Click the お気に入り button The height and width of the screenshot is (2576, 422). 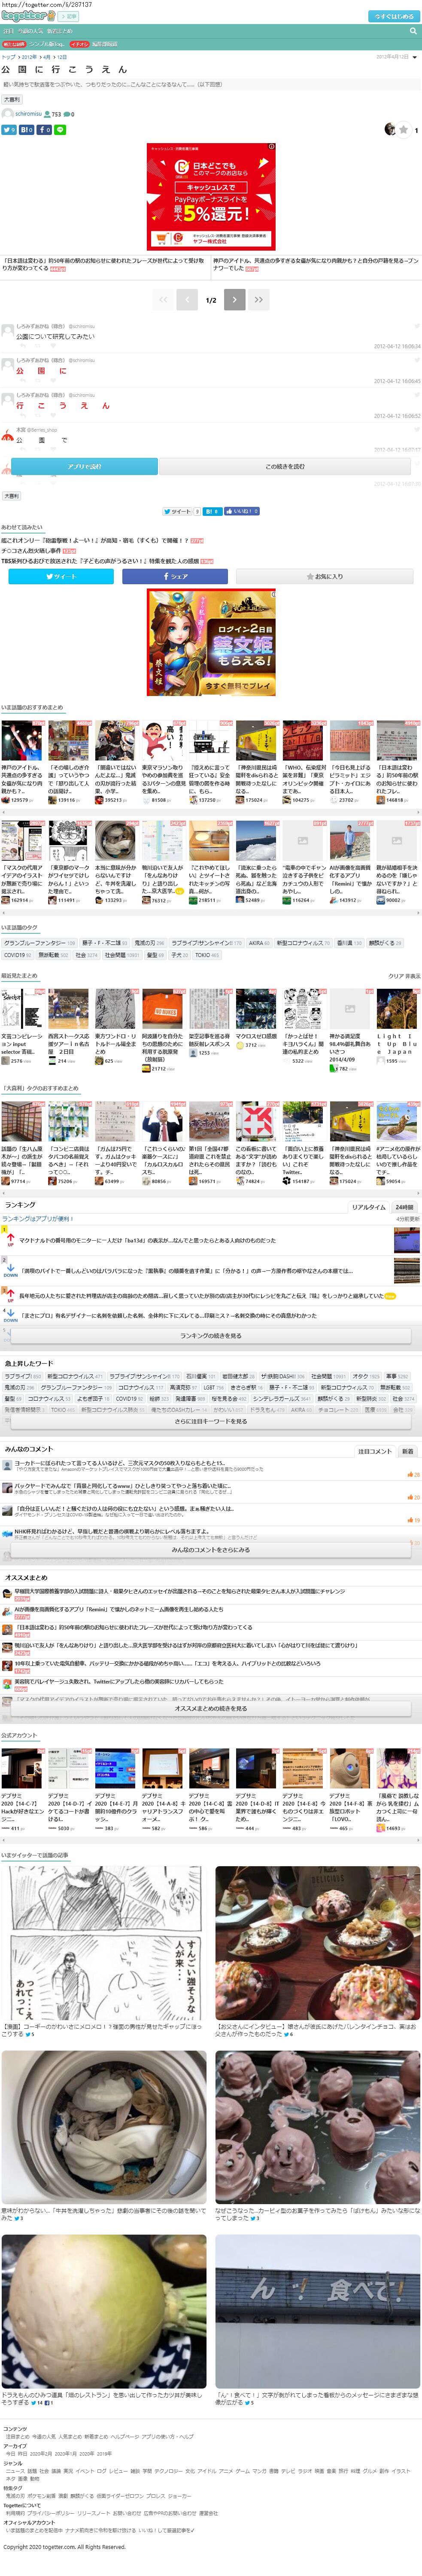[324, 576]
